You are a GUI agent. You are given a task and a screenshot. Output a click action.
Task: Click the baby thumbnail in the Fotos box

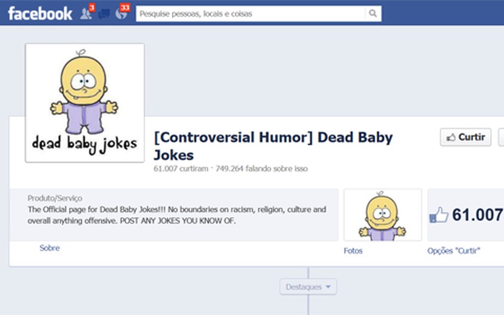click(x=382, y=214)
